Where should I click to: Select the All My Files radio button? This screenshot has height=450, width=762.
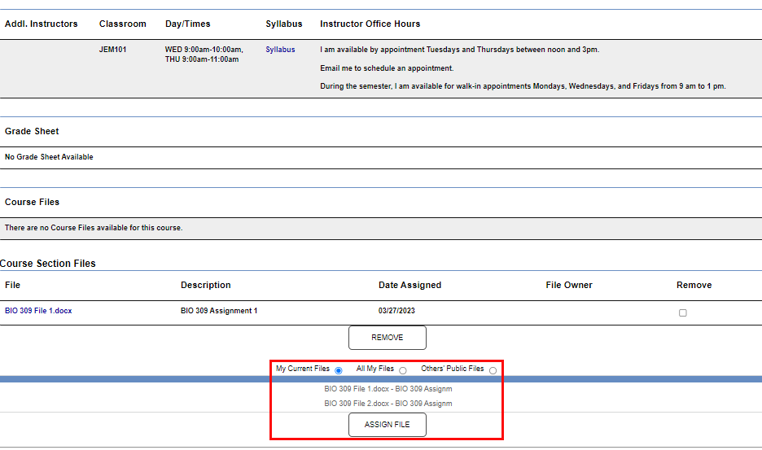[403, 370]
